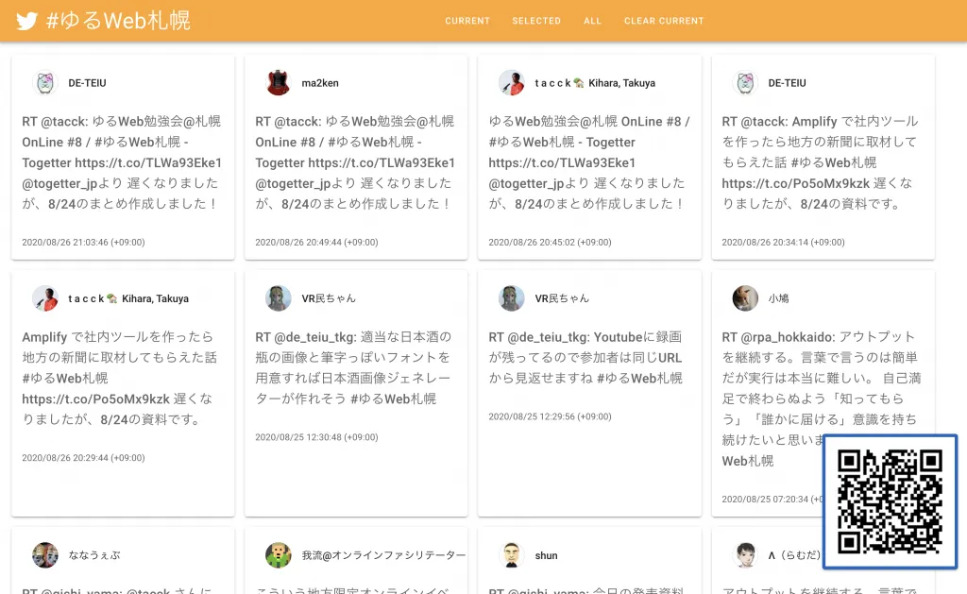This screenshot has height=594, width=967.
Task: Click 我流@オンラインファシリテーター avatar icon
Action: pyautogui.click(x=278, y=555)
